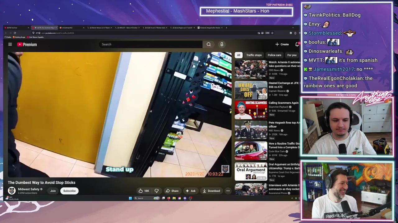The height and width of the screenshot is (223, 398).
Task: Open the YouTube guide hamburger menu
Action: pyautogui.click(x=10, y=44)
